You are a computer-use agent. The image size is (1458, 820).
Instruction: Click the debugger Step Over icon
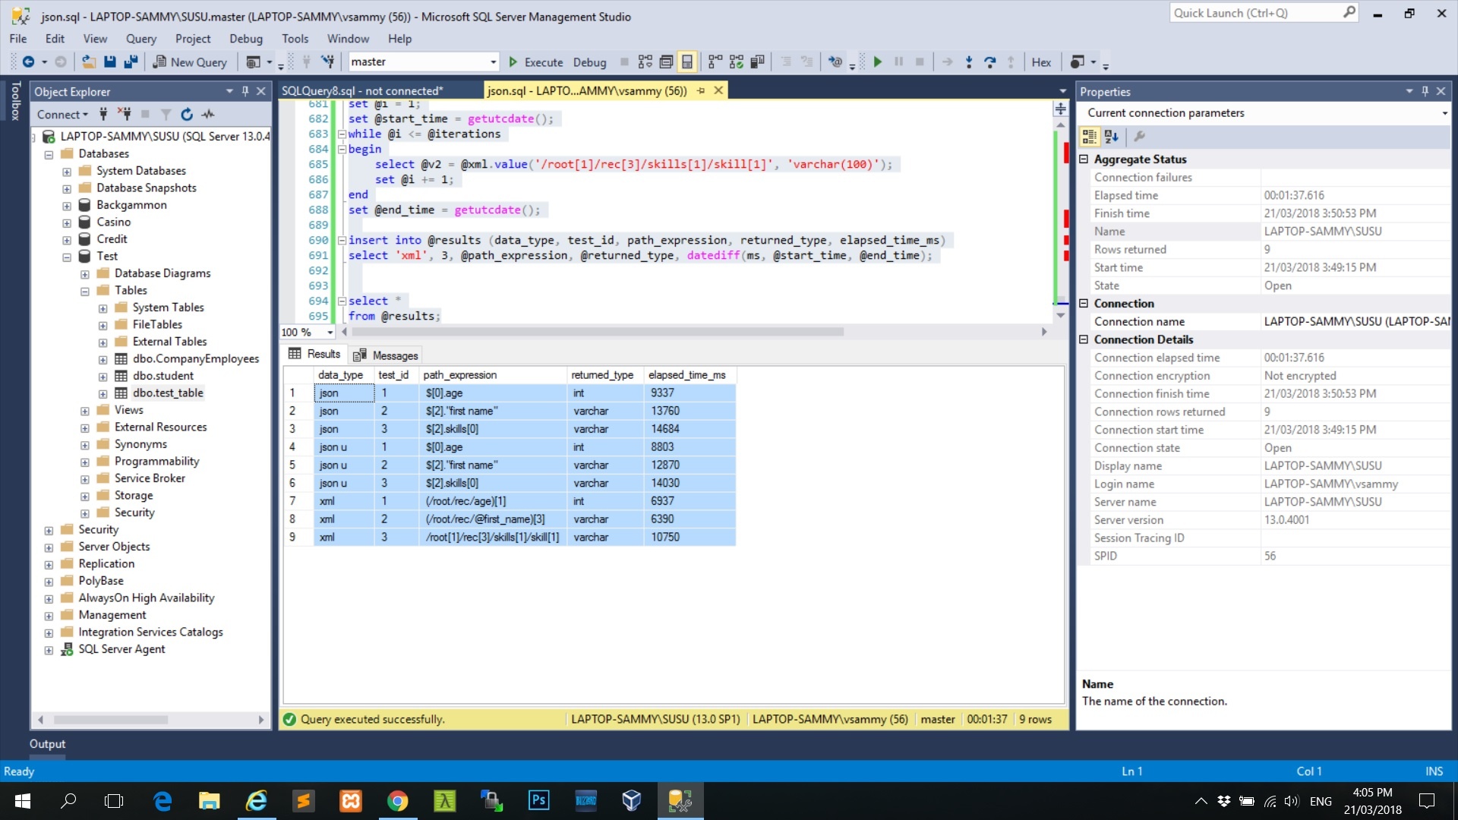[989, 62]
